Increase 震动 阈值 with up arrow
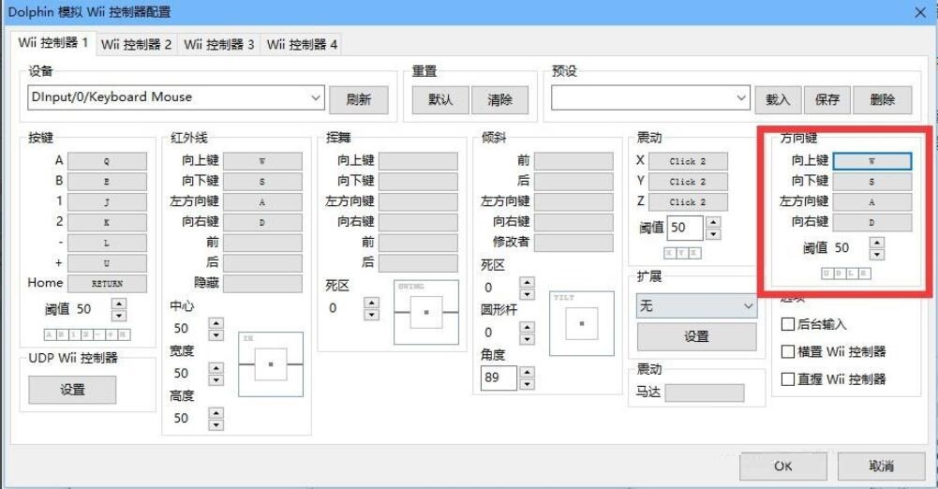This screenshot has width=938, height=489. click(x=713, y=222)
